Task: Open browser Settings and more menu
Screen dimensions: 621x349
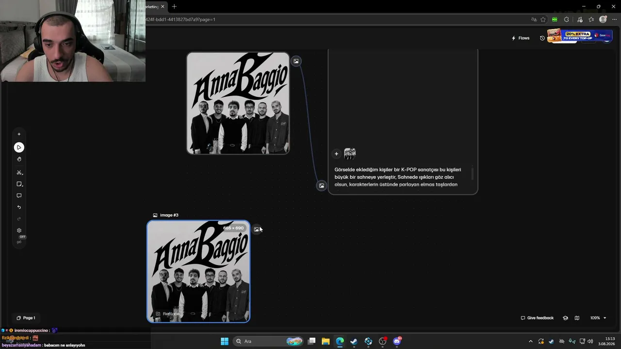Action: (x=614, y=19)
